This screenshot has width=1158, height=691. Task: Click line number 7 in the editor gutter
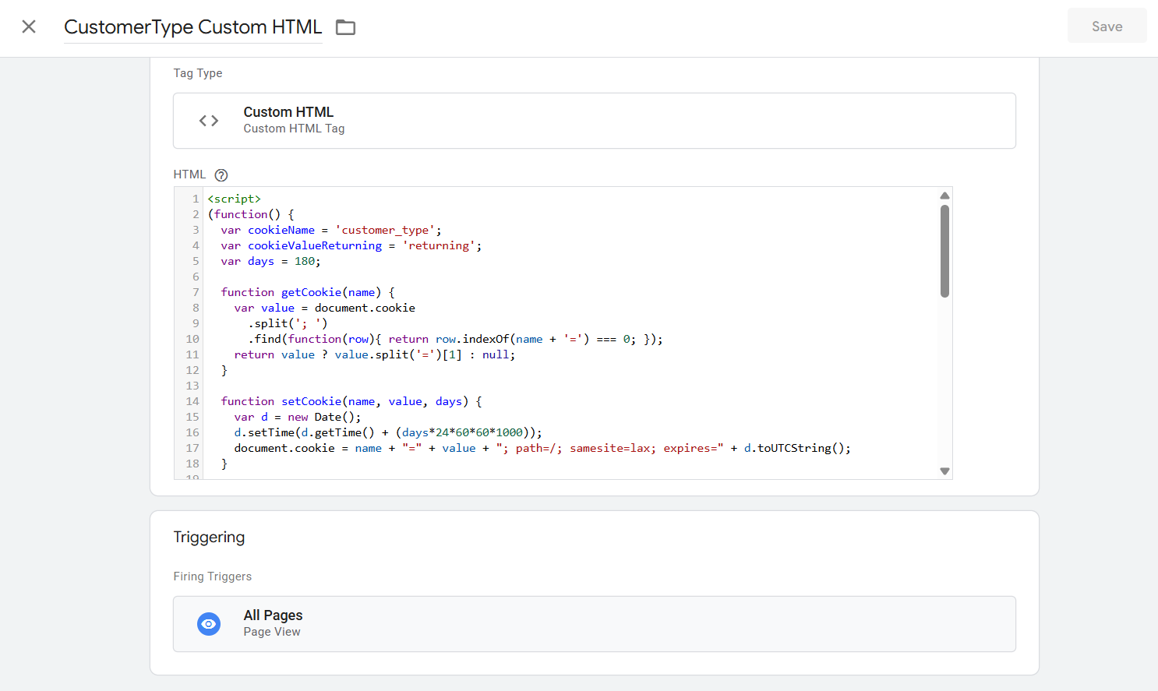pos(196,292)
